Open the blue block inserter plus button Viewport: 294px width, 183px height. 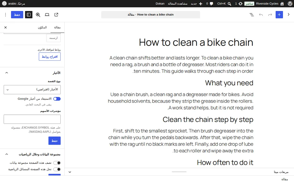coord(279,15)
